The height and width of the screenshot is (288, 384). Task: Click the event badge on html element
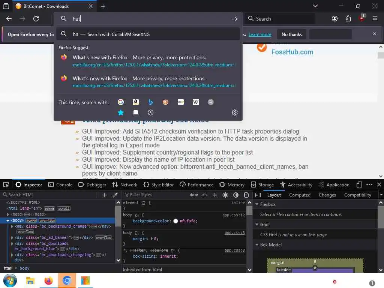[x=49, y=208]
